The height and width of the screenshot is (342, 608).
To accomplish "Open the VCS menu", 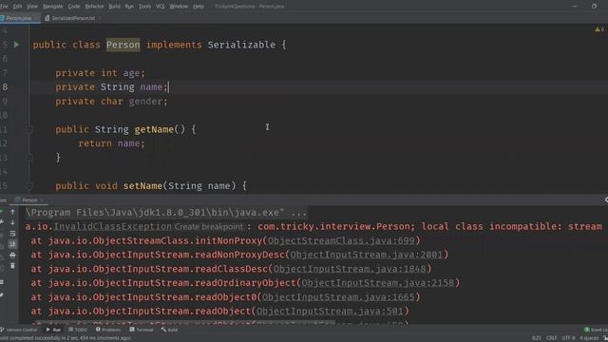I will (161, 7).
